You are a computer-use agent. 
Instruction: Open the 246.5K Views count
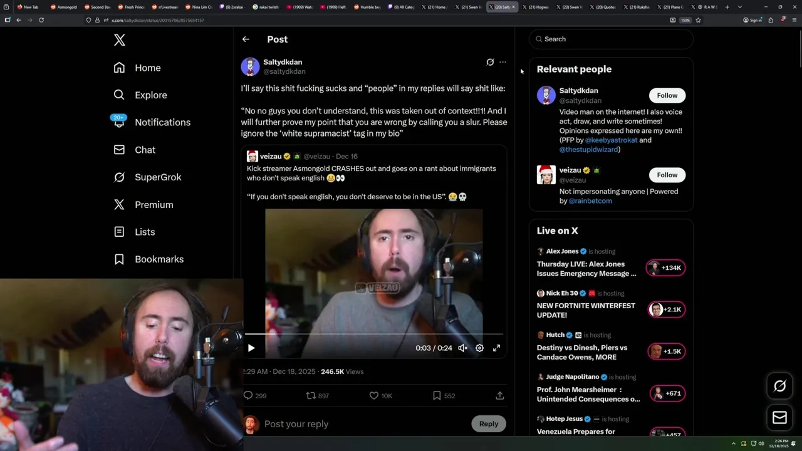tap(341, 371)
